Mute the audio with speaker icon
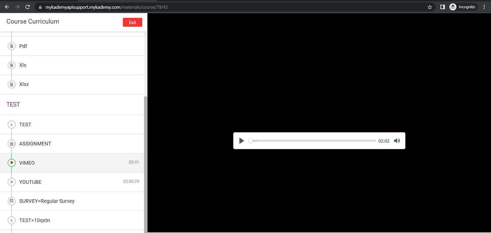The height and width of the screenshot is (233, 491). tap(397, 141)
